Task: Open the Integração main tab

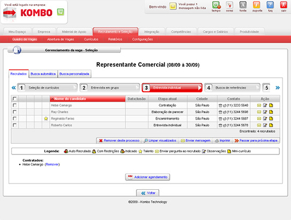Action: [152, 32]
